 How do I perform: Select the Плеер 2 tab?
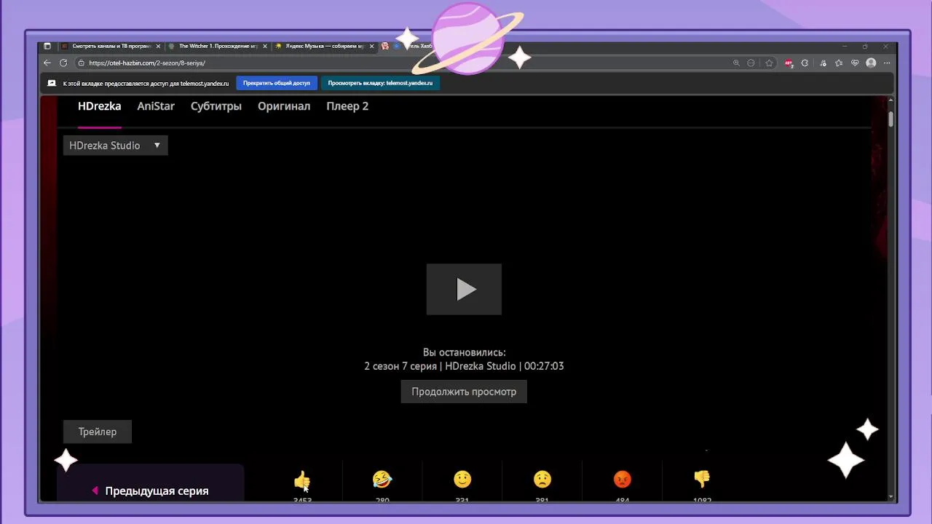pyautogui.click(x=347, y=106)
